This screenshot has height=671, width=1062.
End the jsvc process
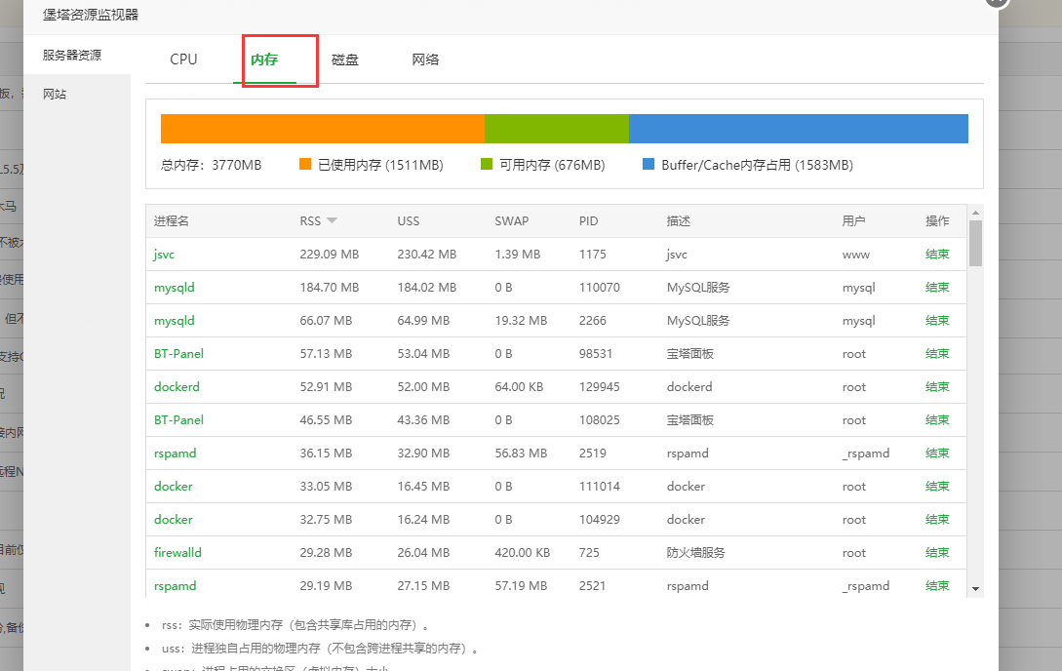[x=937, y=254]
